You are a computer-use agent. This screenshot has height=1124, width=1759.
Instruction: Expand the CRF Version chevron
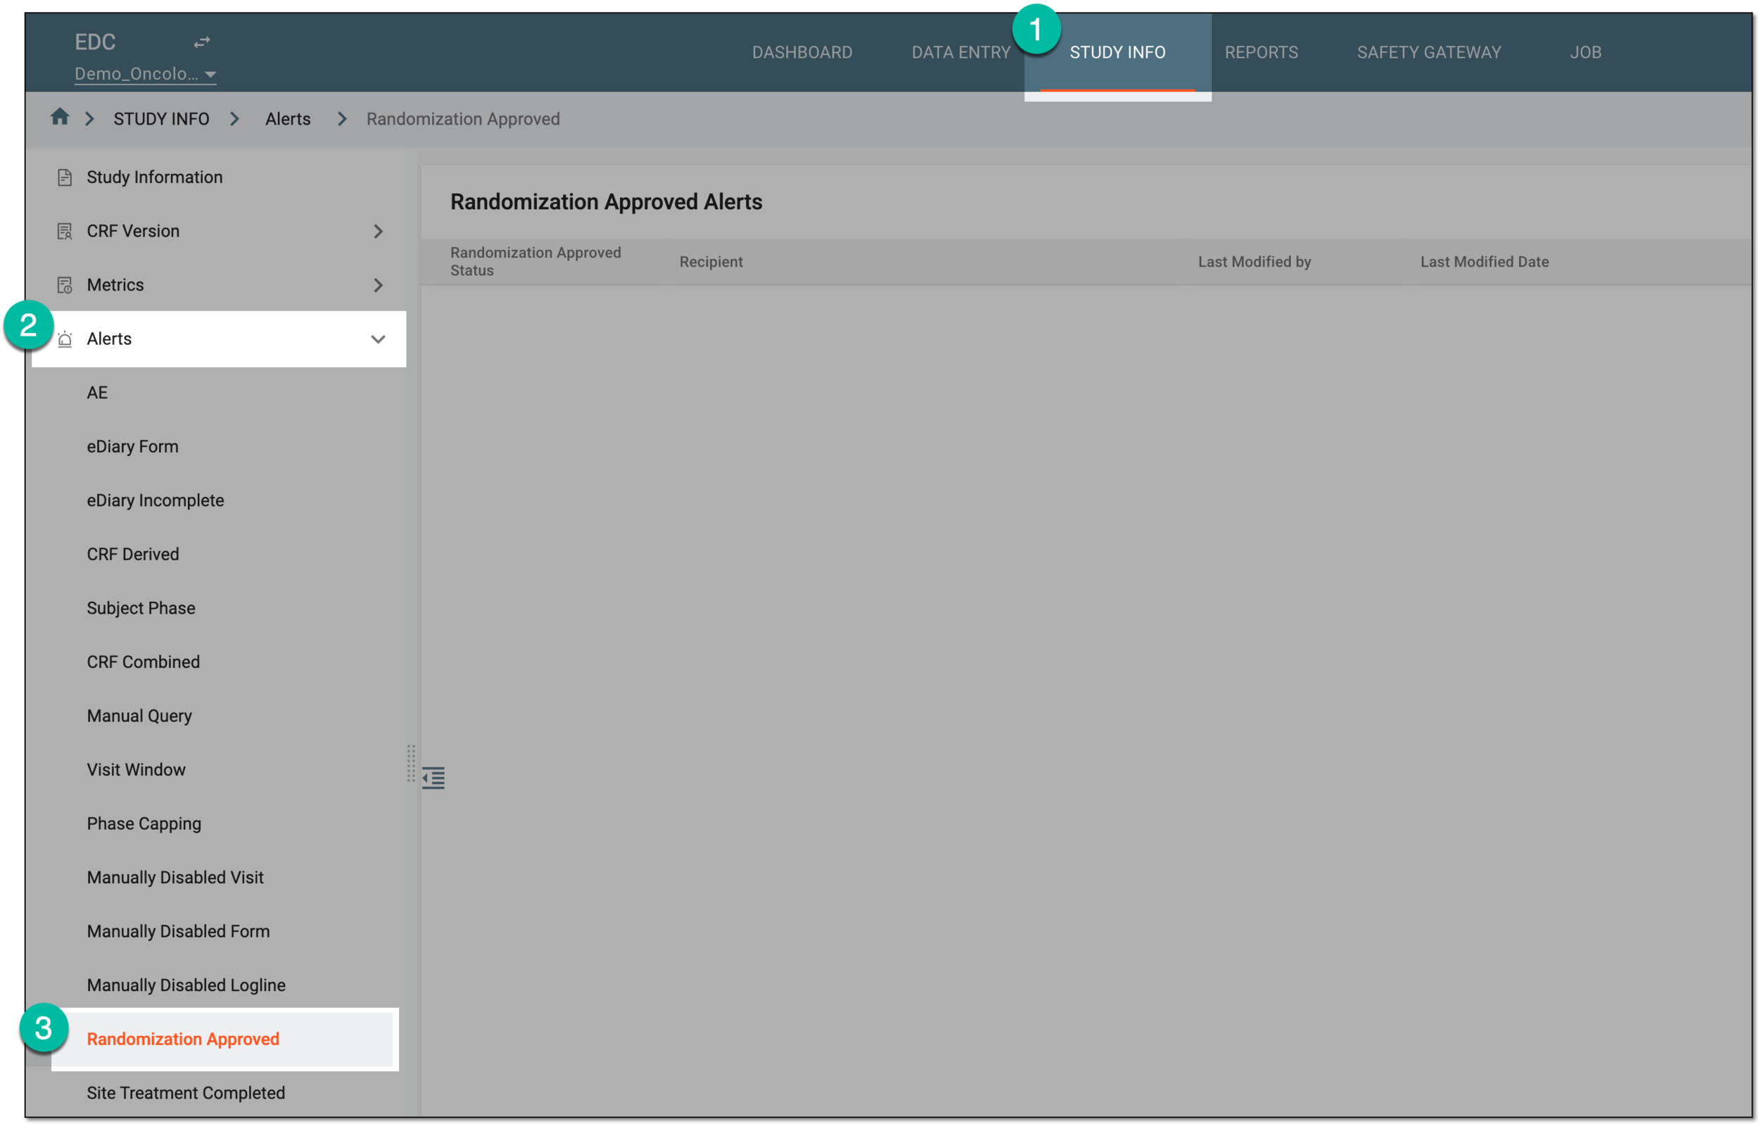click(x=378, y=232)
